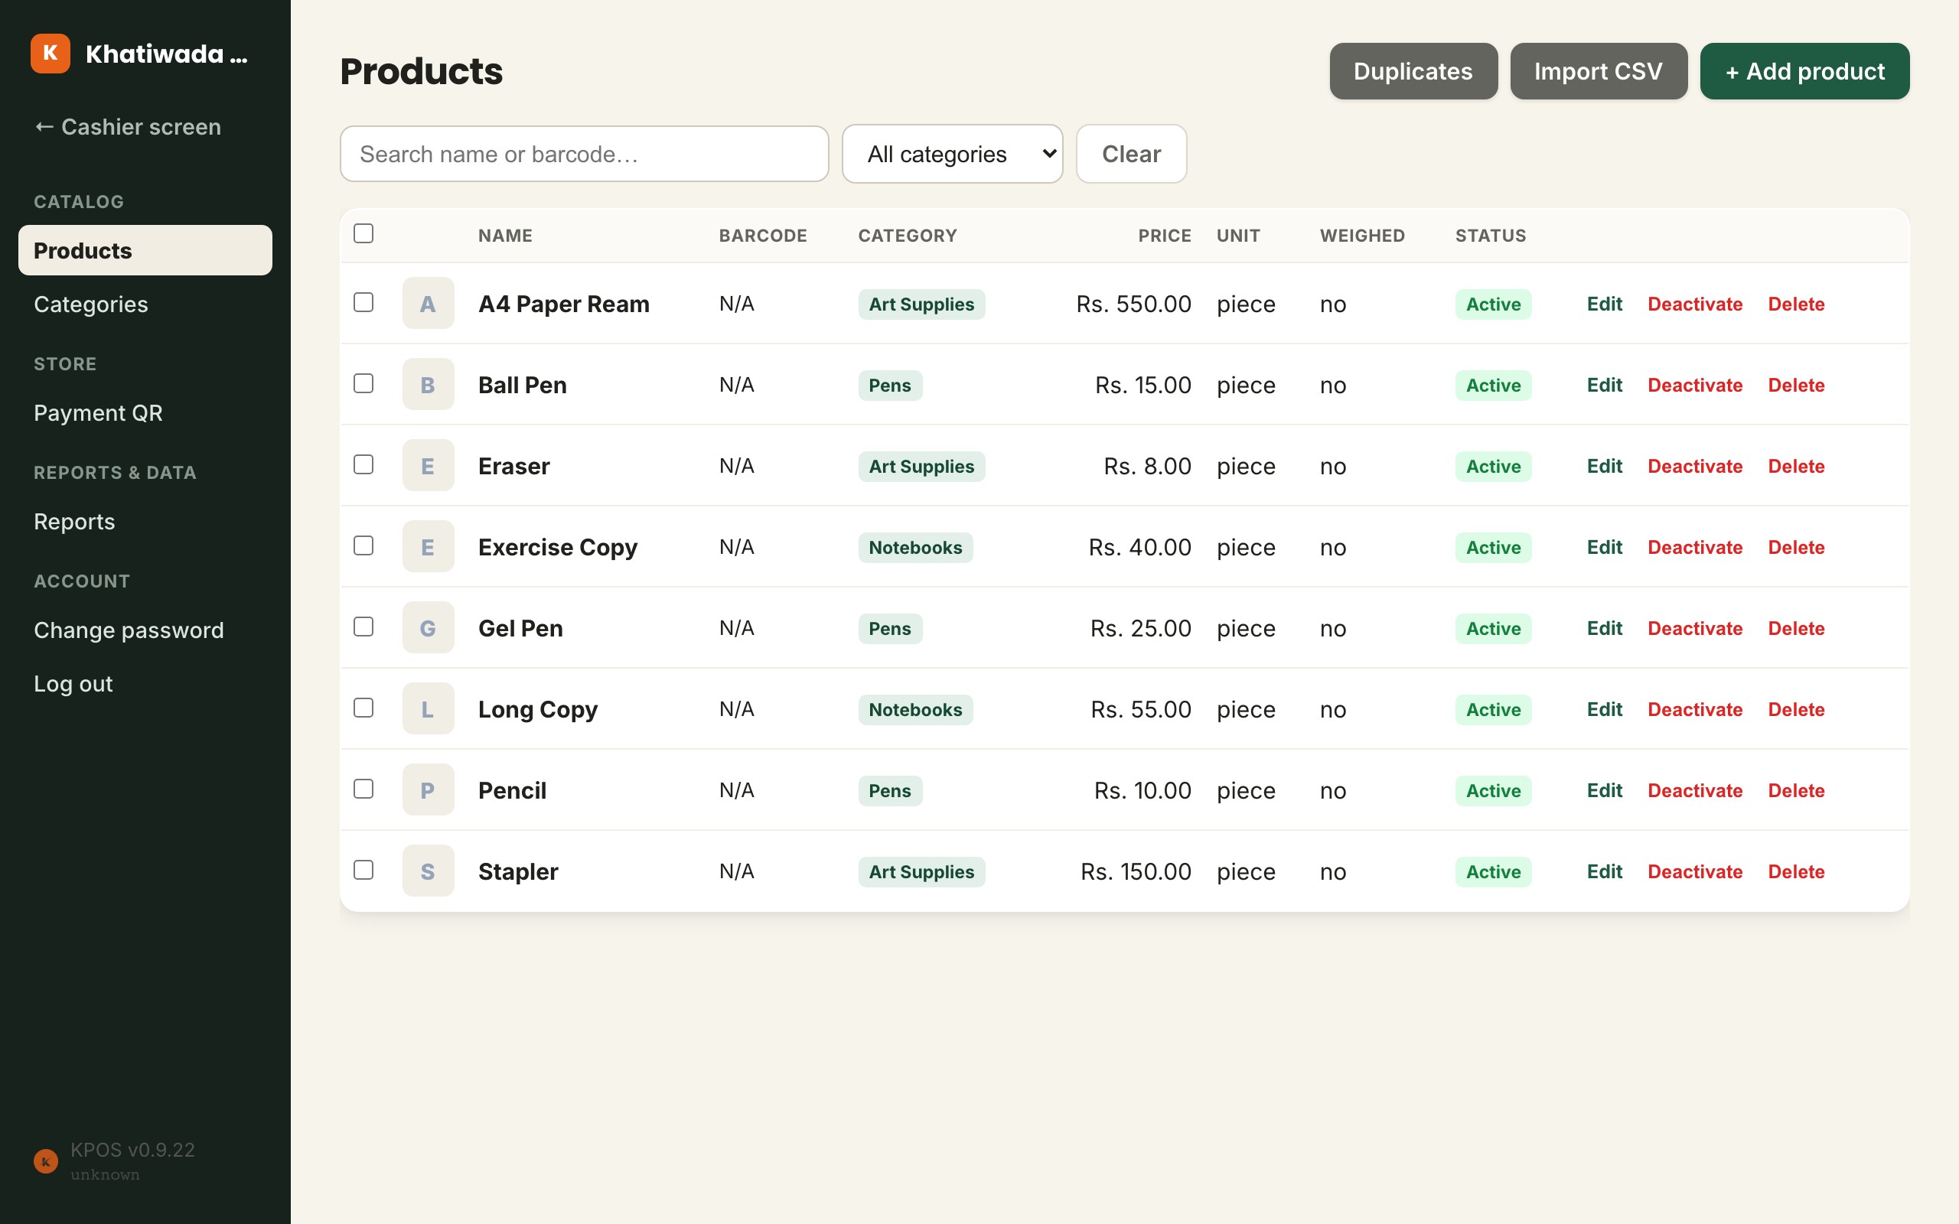Screen dimensions: 1959x1224
Task: Click the Khatiwada store name
Action: tap(167, 54)
